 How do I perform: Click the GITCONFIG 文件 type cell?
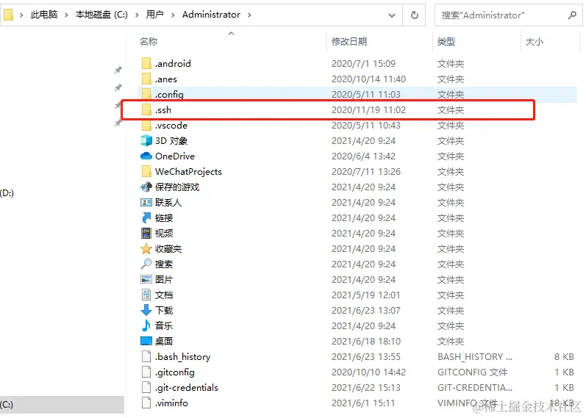(x=472, y=372)
